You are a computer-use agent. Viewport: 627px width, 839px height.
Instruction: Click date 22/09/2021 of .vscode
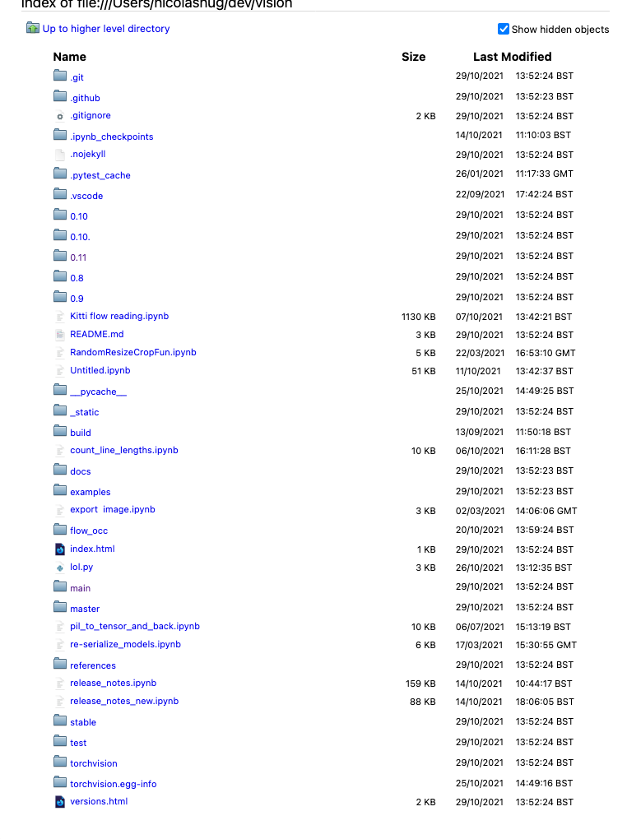481,194
